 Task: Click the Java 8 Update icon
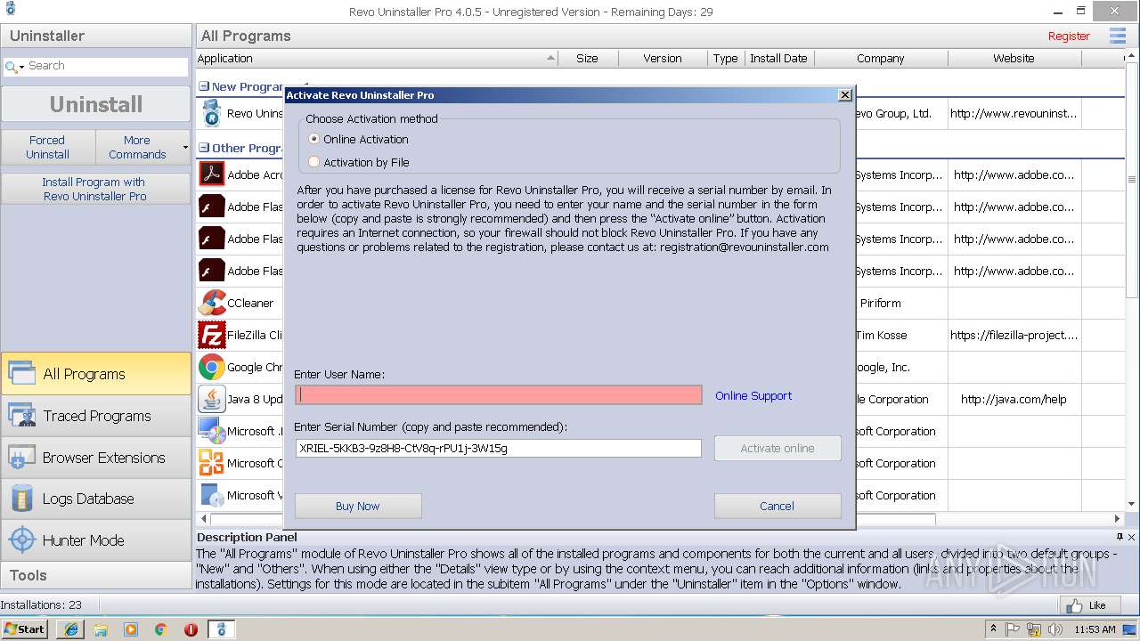tap(212, 399)
